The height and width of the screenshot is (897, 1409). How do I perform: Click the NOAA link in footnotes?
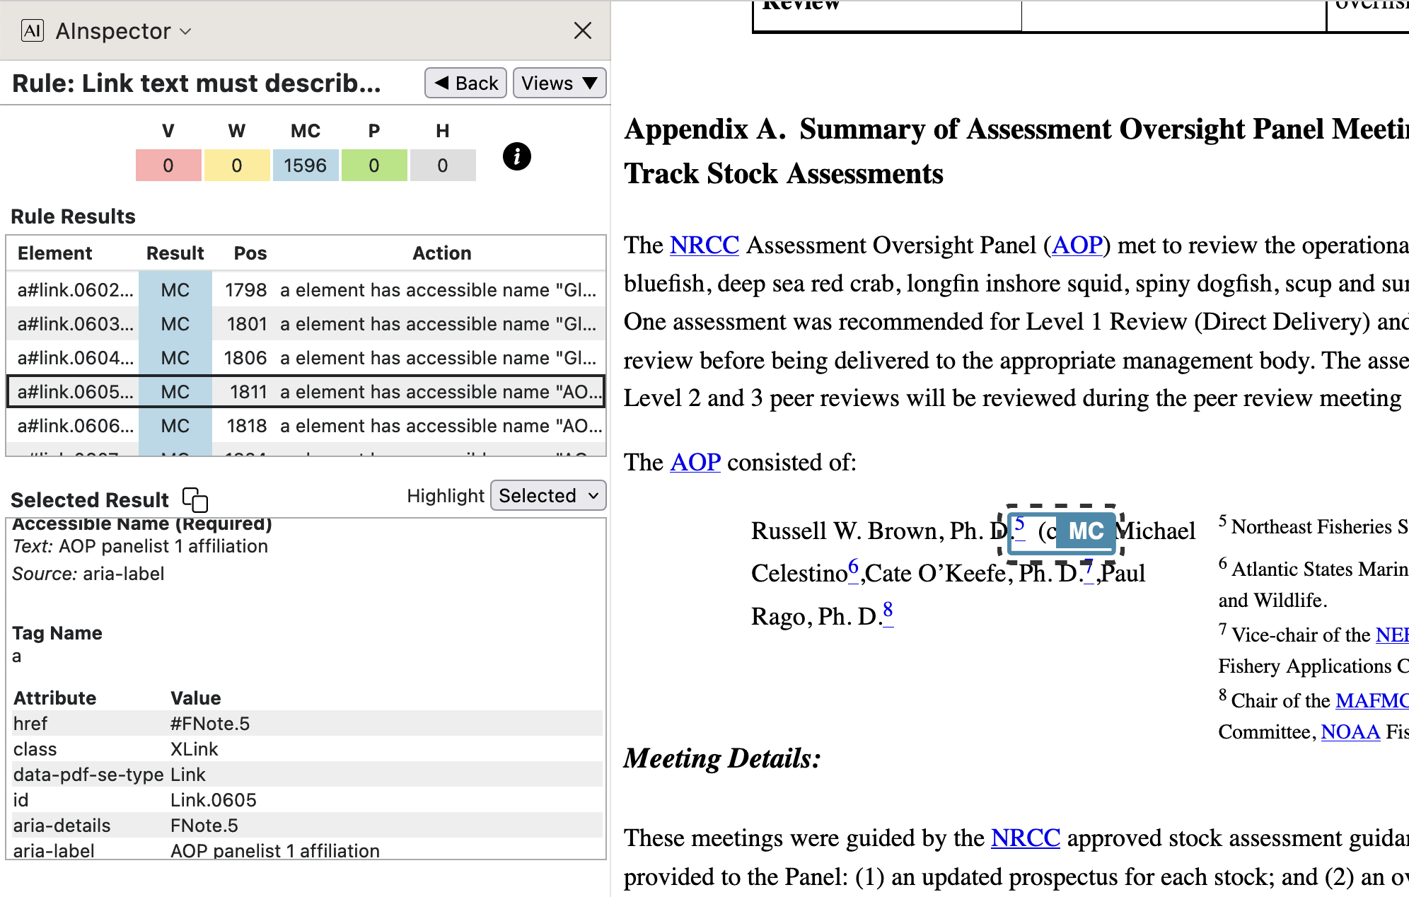pos(1350,732)
